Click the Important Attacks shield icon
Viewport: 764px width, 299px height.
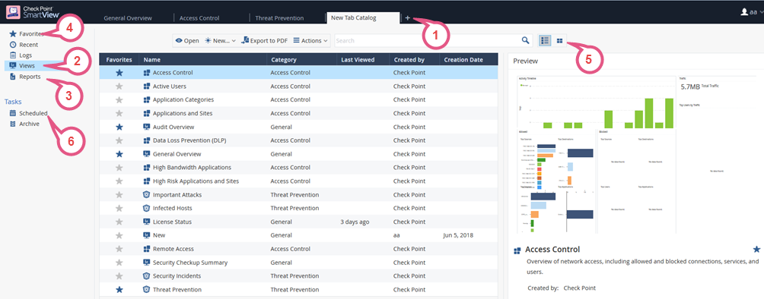[x=147, y=194]
